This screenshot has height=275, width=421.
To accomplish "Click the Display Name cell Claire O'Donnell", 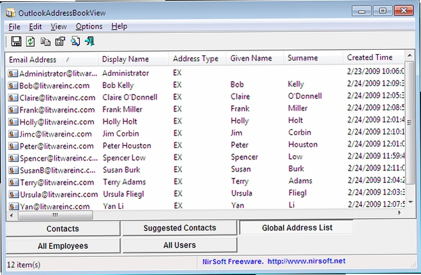I will [x=130, y=97].
